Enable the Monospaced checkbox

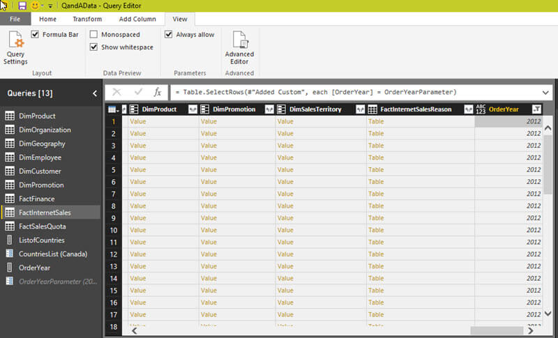(x=93, y=34)
